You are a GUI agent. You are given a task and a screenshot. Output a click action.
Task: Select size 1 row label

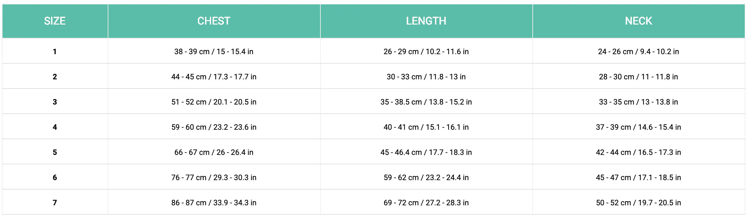[55, 51]
